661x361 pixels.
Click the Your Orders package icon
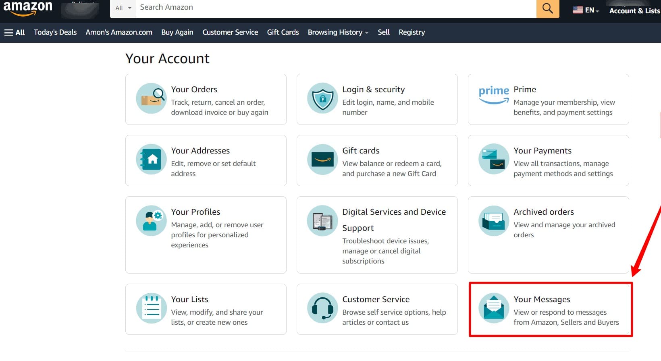pos(151,98)
